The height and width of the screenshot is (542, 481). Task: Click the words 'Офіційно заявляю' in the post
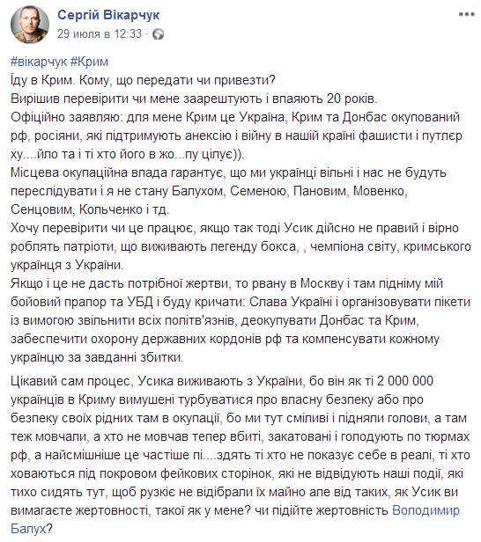click(x=64, y=118)
